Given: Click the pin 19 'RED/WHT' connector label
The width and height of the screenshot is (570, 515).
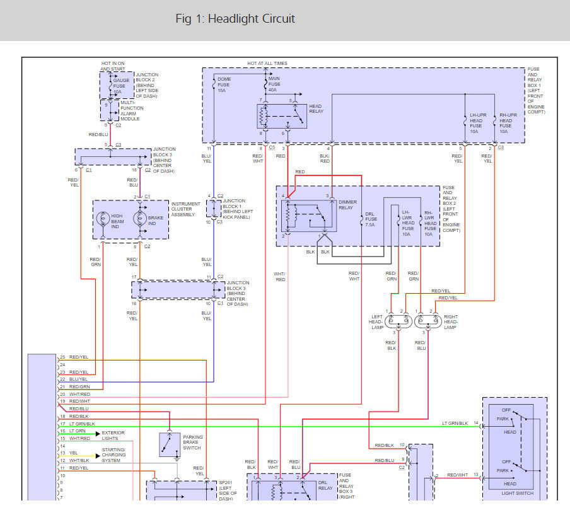Looking at the screenshot, I should point(79,402).
